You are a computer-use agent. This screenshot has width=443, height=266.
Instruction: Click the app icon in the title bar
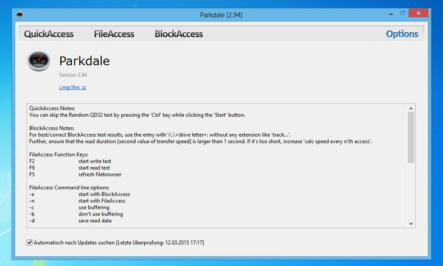19,15
